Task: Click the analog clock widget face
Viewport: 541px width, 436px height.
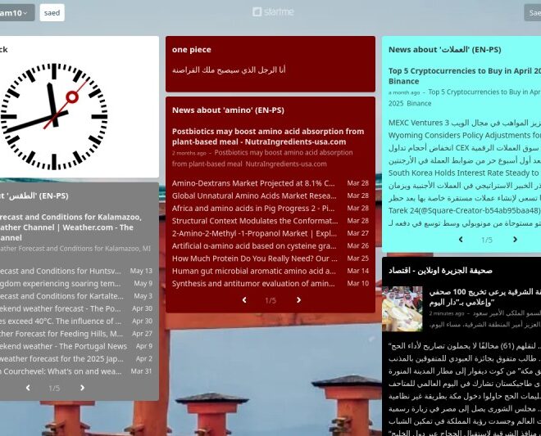Action: (x=54, y=116)
